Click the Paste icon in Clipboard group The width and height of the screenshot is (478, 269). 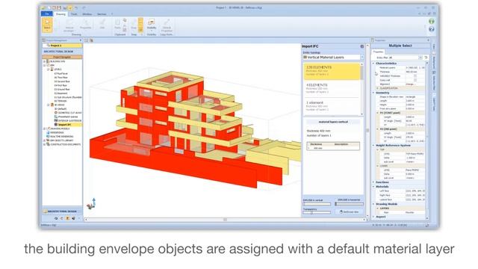pos(118,24)
